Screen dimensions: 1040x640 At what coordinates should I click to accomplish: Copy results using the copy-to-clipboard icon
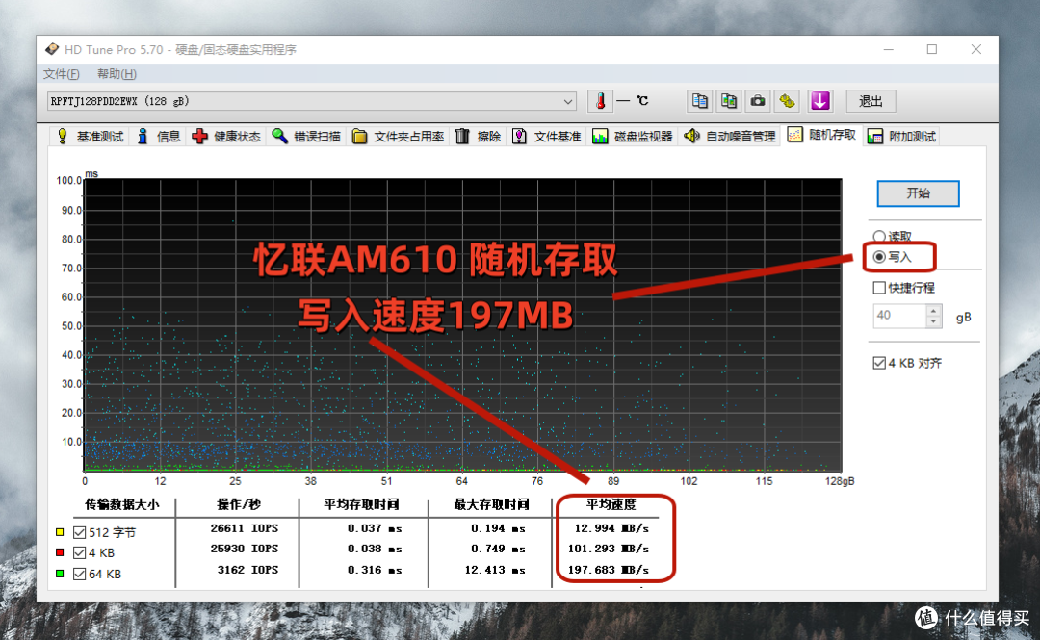pos(699,101)
